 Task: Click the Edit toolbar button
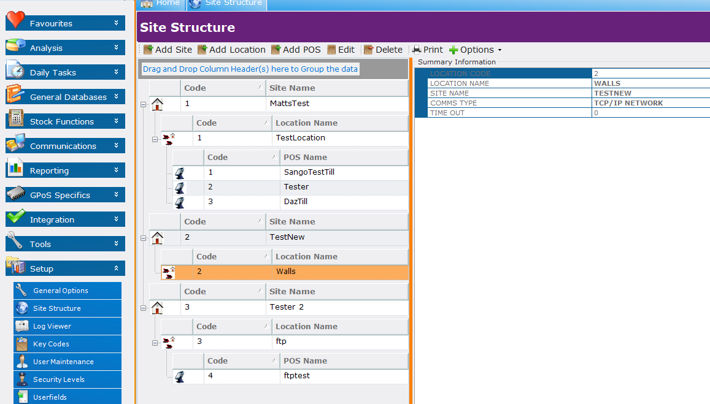click(341, 50)
